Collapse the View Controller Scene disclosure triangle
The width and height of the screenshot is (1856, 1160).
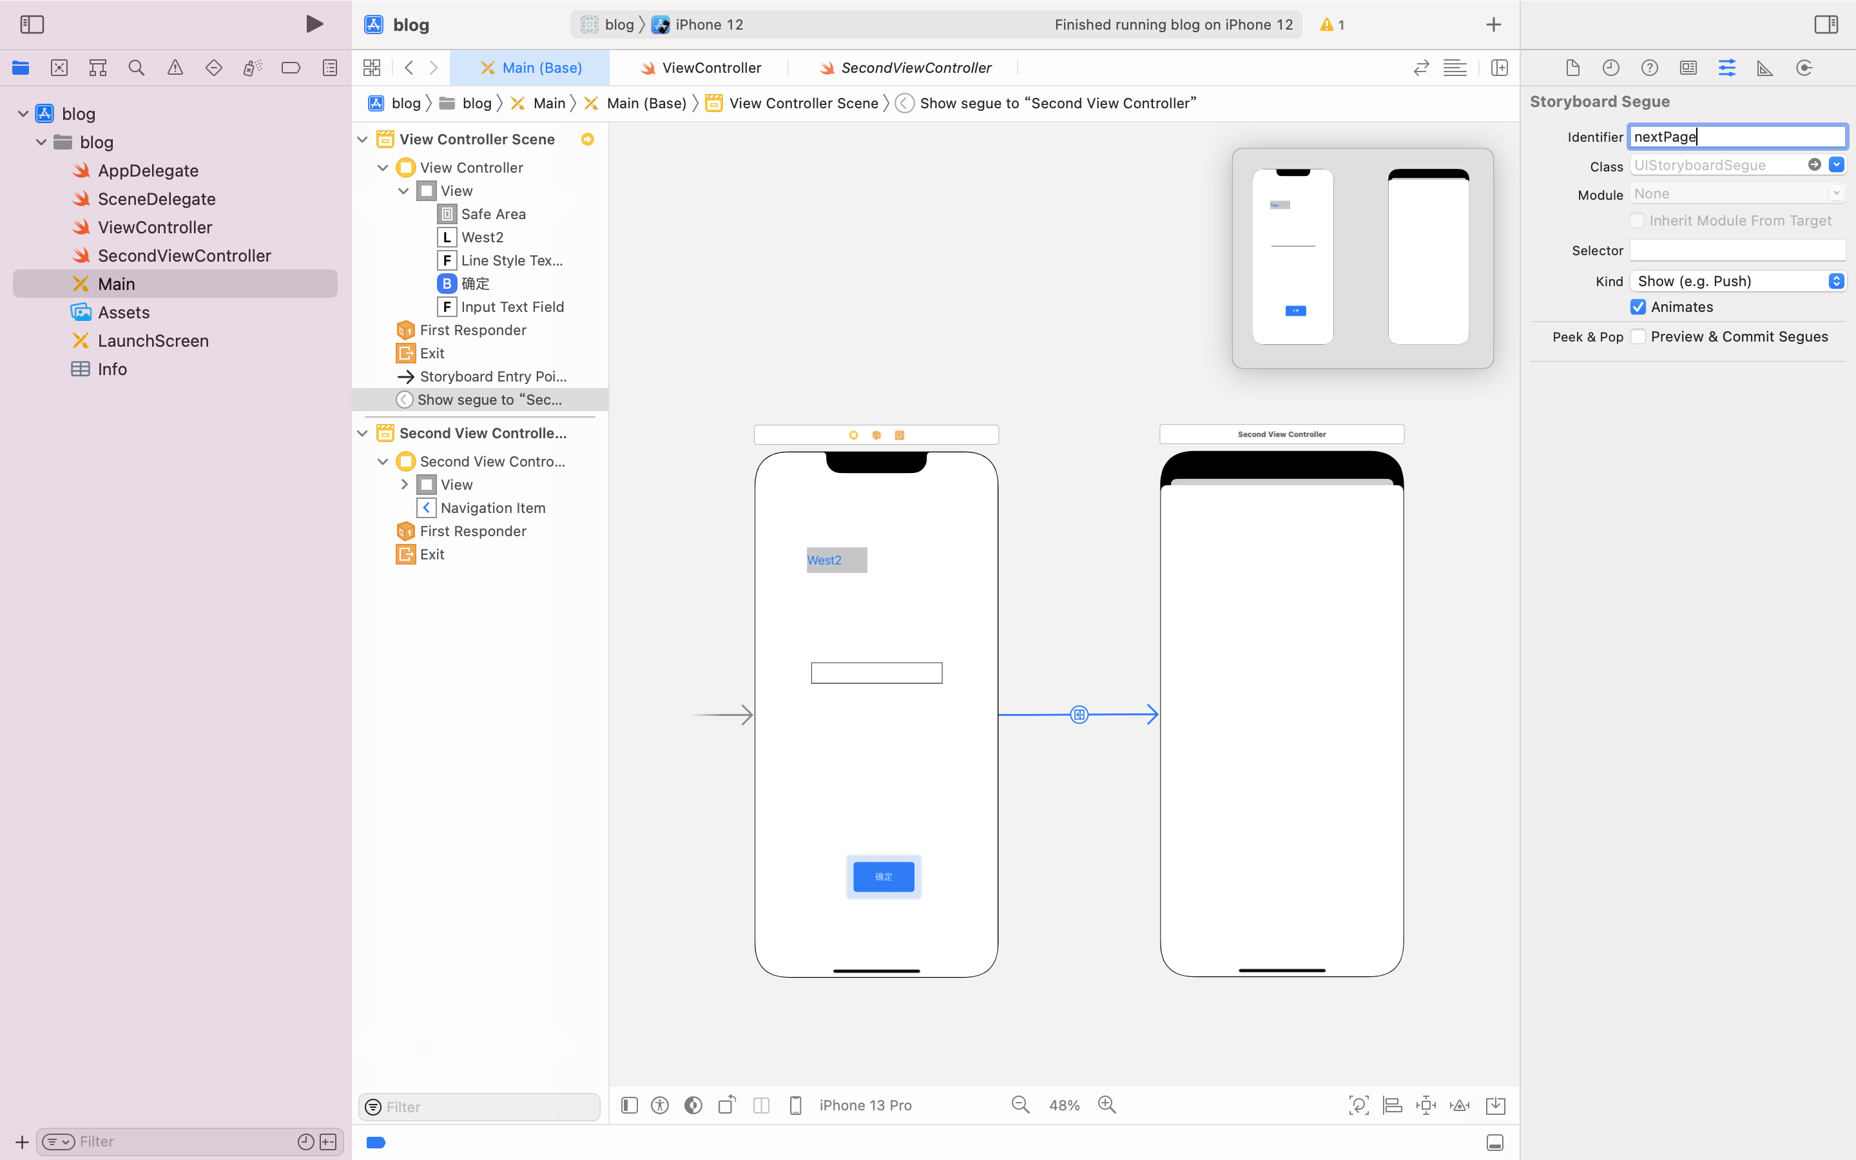tap(363, 139)
